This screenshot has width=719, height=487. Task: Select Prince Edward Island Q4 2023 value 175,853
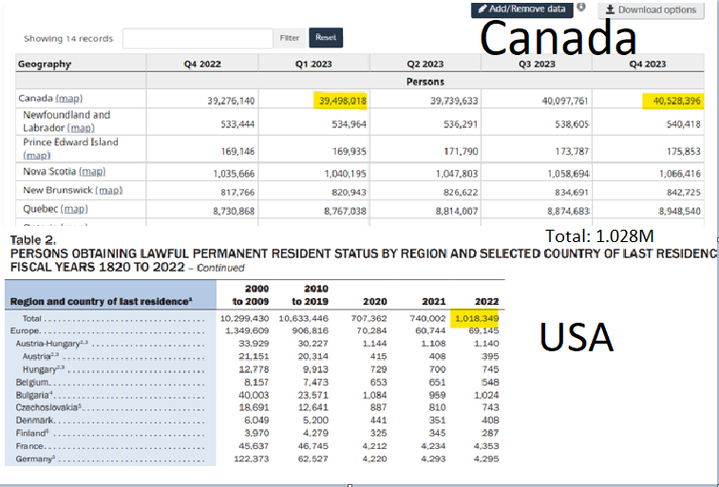[x=684, y=152]
